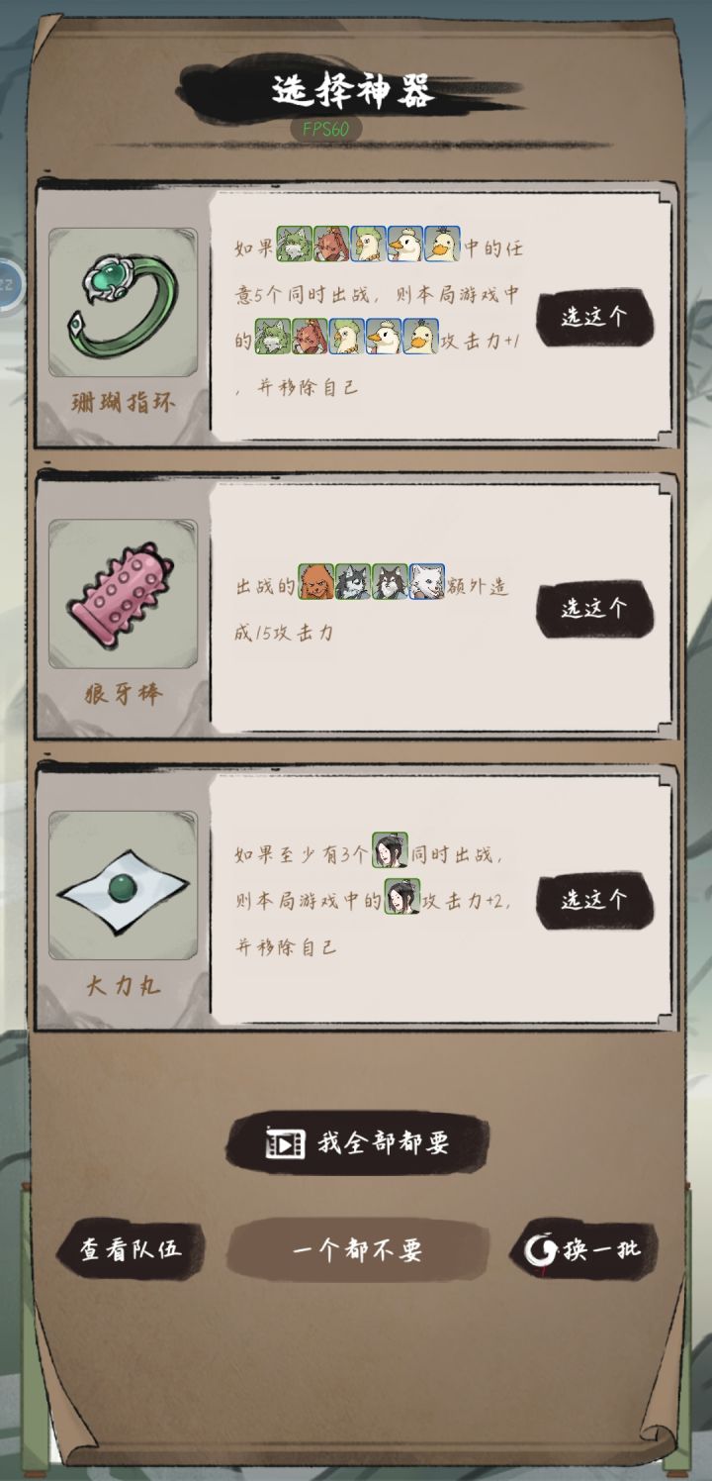Select the 珊瑚指环 artifact with 选这个
The height and width of the screenshot is (1481, 712).
click(x=594, y=317)
